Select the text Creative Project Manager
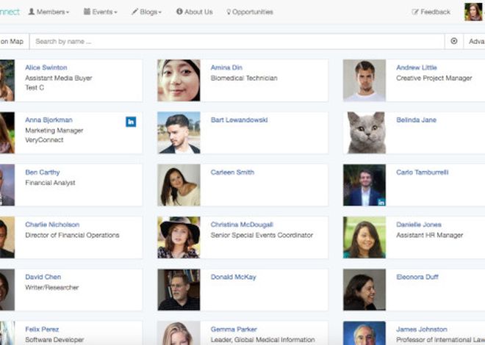Image resolution: width=485 pixels, height=345 pixels. point(434,78)
